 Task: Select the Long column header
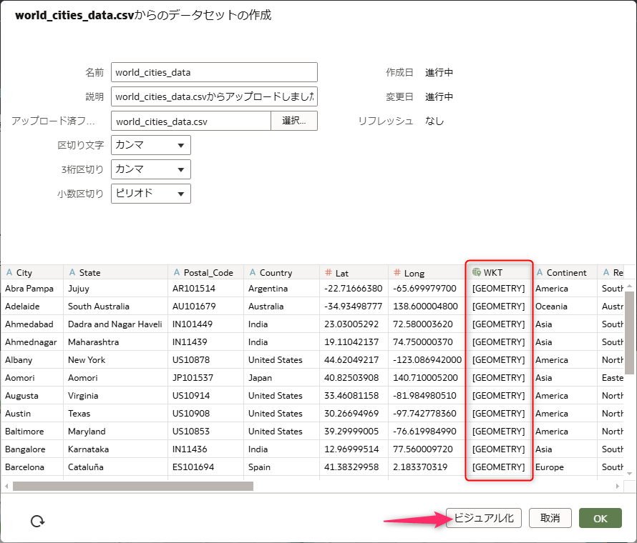(x=427, y=272)
